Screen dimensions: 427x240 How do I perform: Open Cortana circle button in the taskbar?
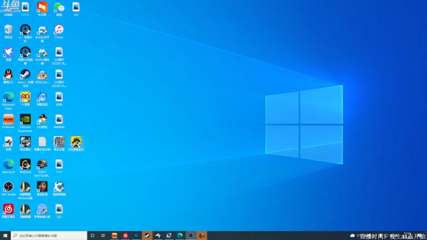coord(92,235)
